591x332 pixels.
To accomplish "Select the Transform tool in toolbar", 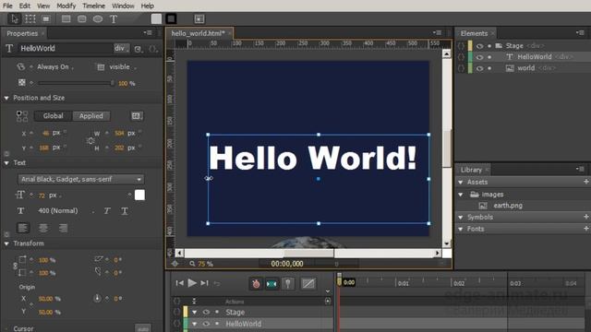I will [x=30, y=18].
